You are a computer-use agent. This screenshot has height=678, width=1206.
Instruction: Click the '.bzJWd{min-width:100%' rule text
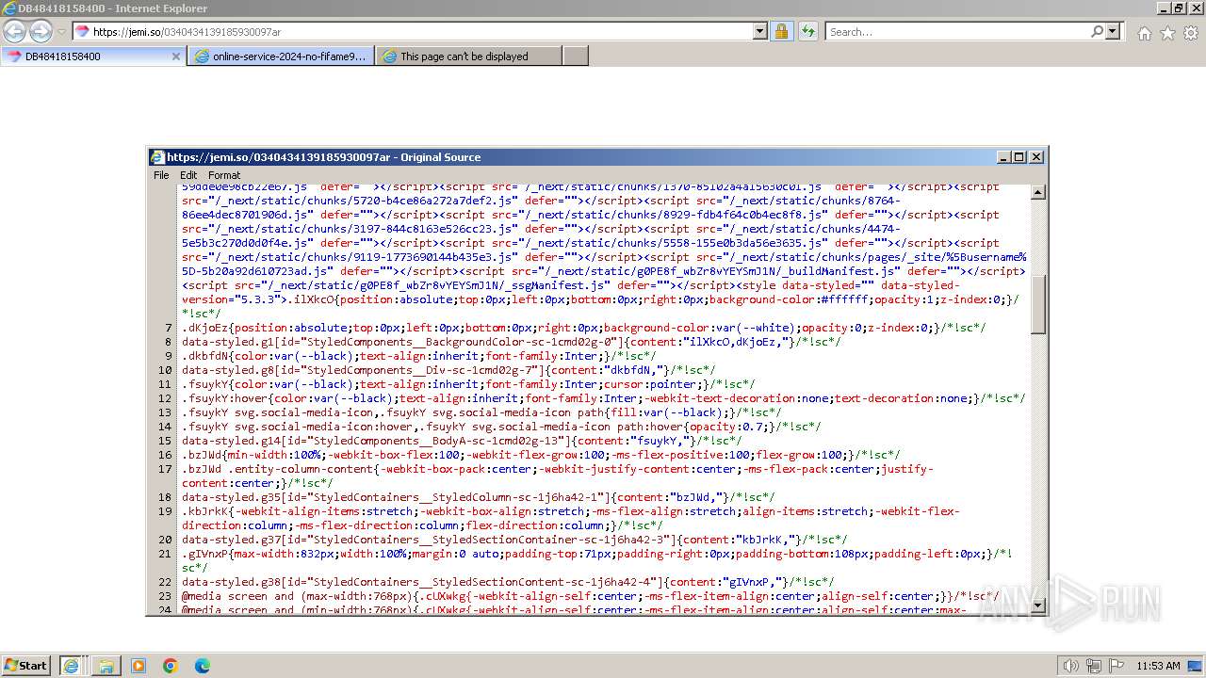[x=250, y=455]
